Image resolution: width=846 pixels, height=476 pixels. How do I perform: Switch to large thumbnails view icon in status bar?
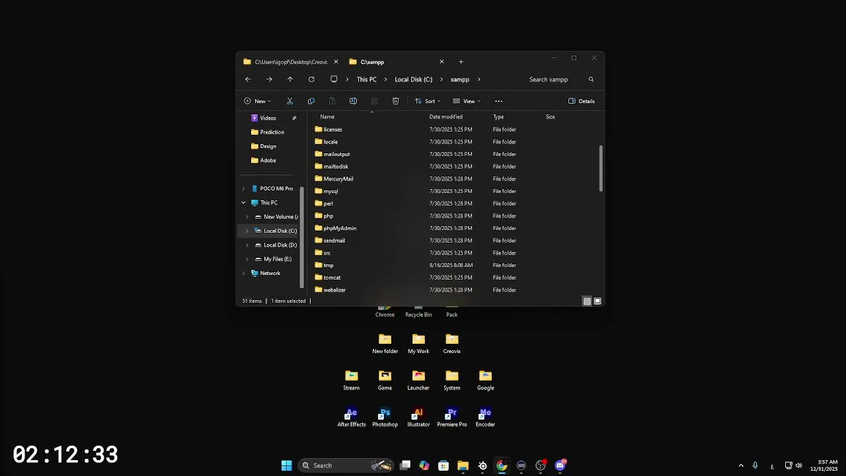pyautogui.click(x=597, y=301)
